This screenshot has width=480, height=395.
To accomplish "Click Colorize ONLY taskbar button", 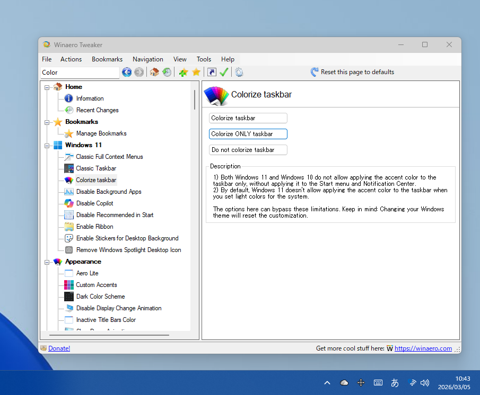I will pyautogui.click(x=248, y=134).
